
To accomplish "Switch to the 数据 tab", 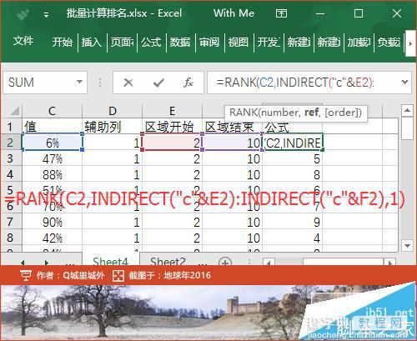I will (x=180, y=43).
